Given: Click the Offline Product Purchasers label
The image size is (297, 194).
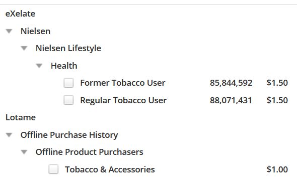Looking at the screenshot, I should [x=90, y=152].
